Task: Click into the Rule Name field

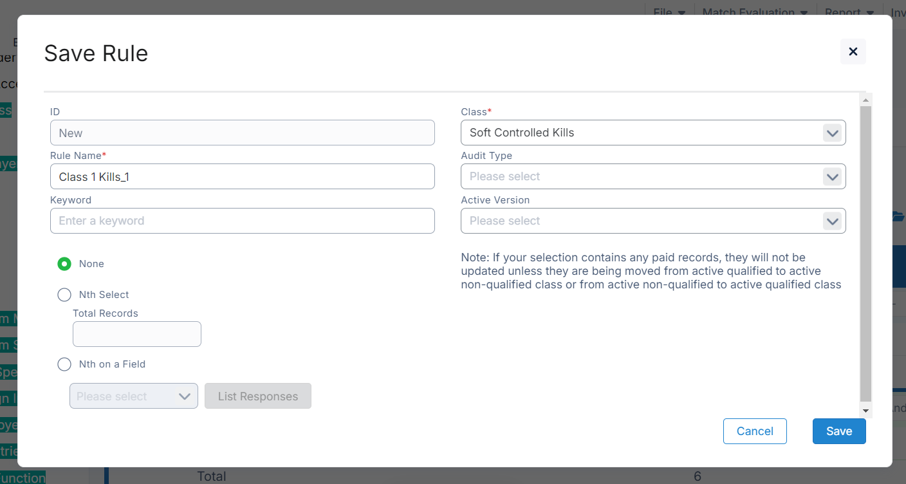Action: pos(242,177)
